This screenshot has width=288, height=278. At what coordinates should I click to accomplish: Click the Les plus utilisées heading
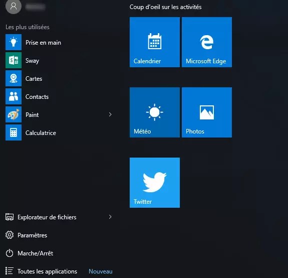[x=28, y=27]
